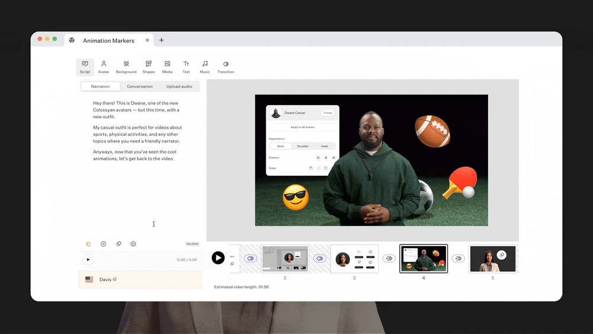Click the emoji smiley icon below the script
This screenshot has height=334, width=593.
tap(133, 244)
